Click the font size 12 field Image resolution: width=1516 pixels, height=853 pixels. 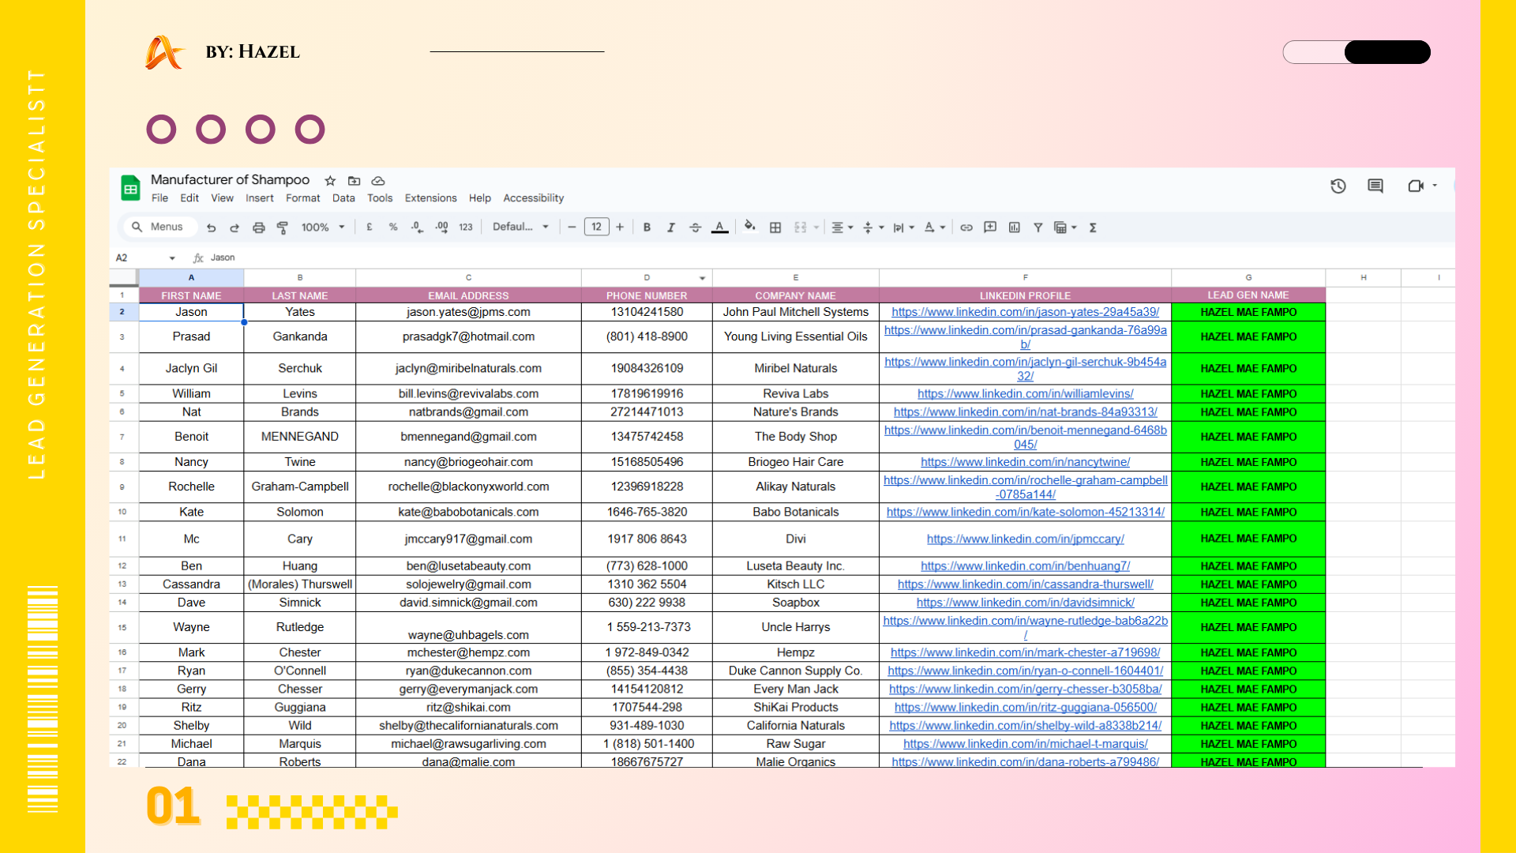596,227
